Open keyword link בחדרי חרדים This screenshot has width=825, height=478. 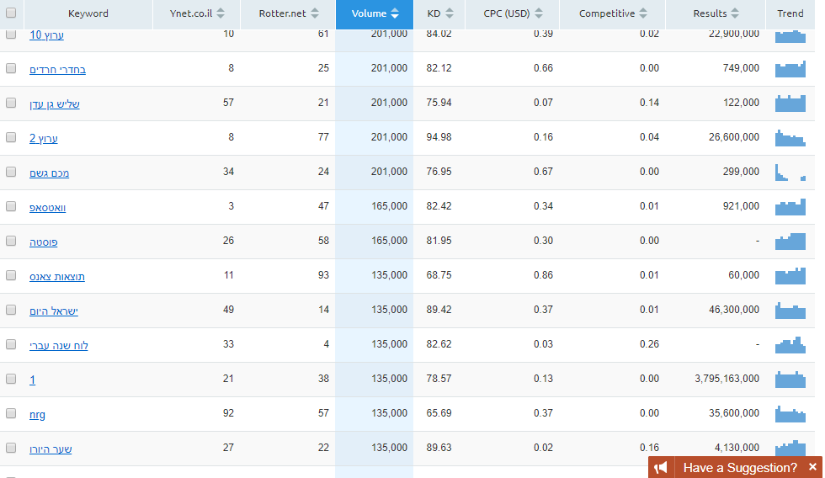pos(57,69)
